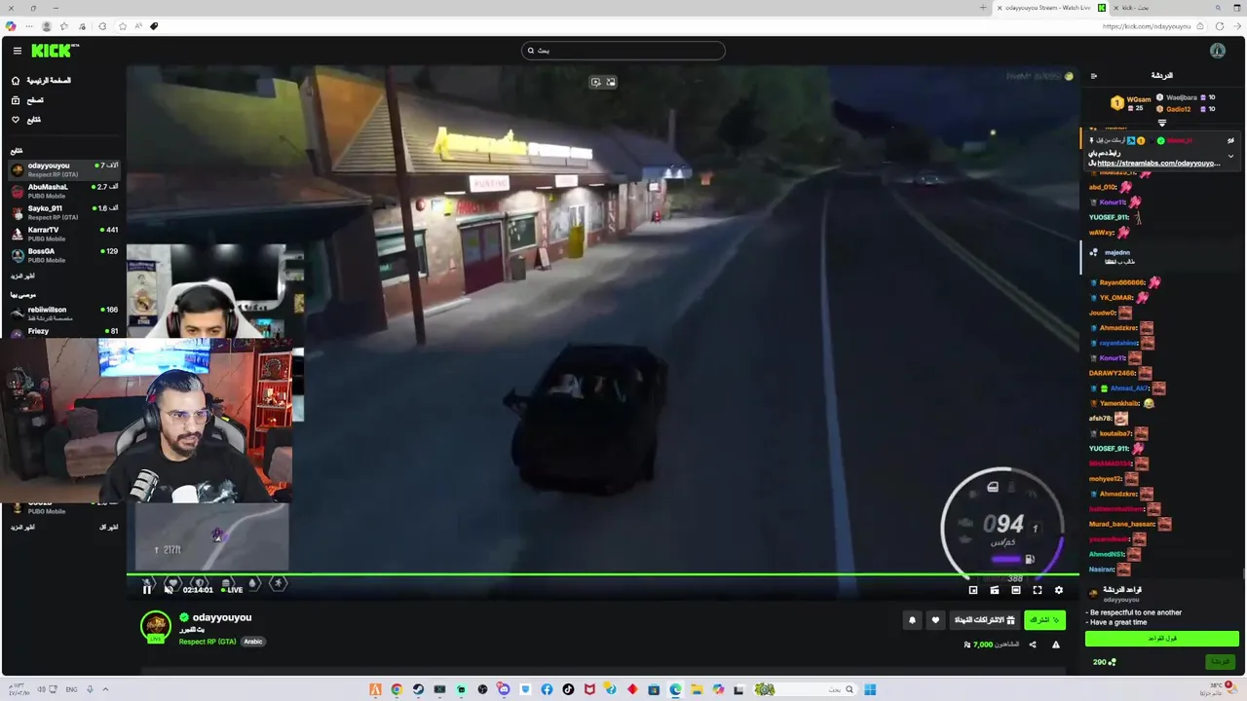
Task: Click the layout icon atop the video
Action: click(x=611, y=82)
